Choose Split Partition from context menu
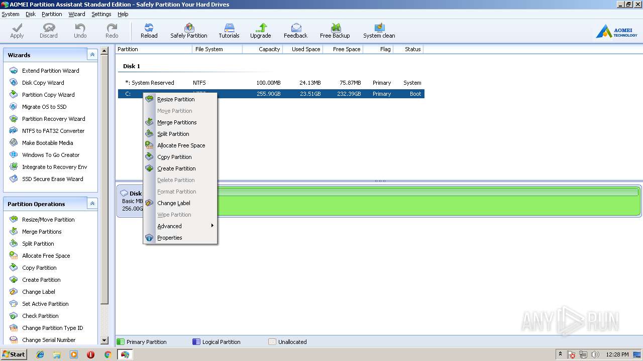The height and width of the screenshot is (361, 643). (180, 134)
